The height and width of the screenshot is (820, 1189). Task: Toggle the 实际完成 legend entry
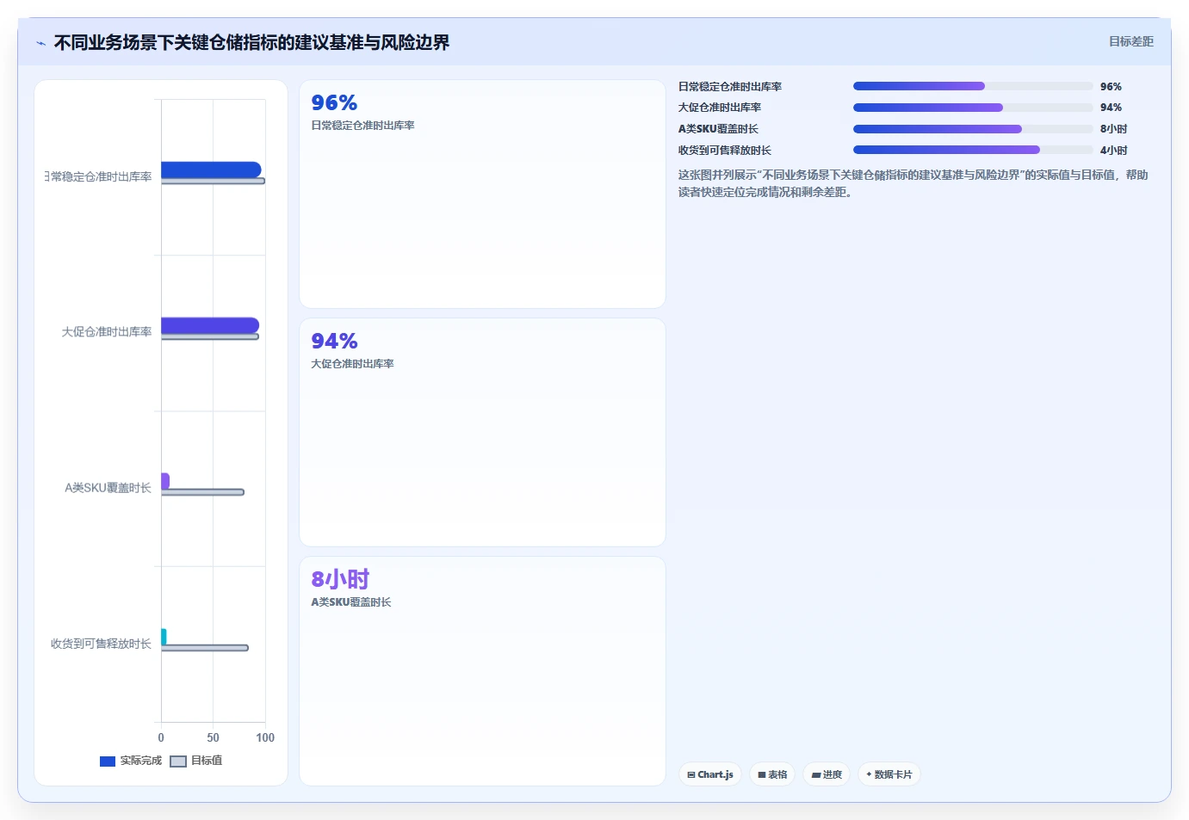(131, 761)
